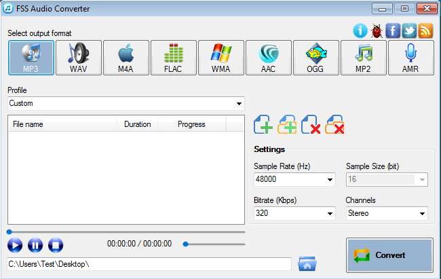Minimize the FSS Audio Converter window

pos(382,9)
